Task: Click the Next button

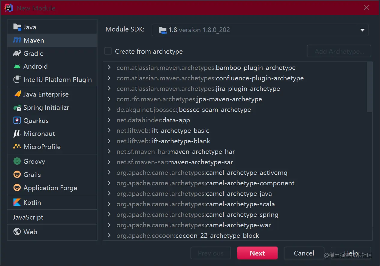Action: pyautogui.click(x=257, y=253)
